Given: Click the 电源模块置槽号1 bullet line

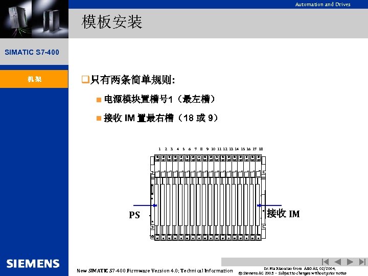Looking at the screenshot, I should (x=159, y=99).
